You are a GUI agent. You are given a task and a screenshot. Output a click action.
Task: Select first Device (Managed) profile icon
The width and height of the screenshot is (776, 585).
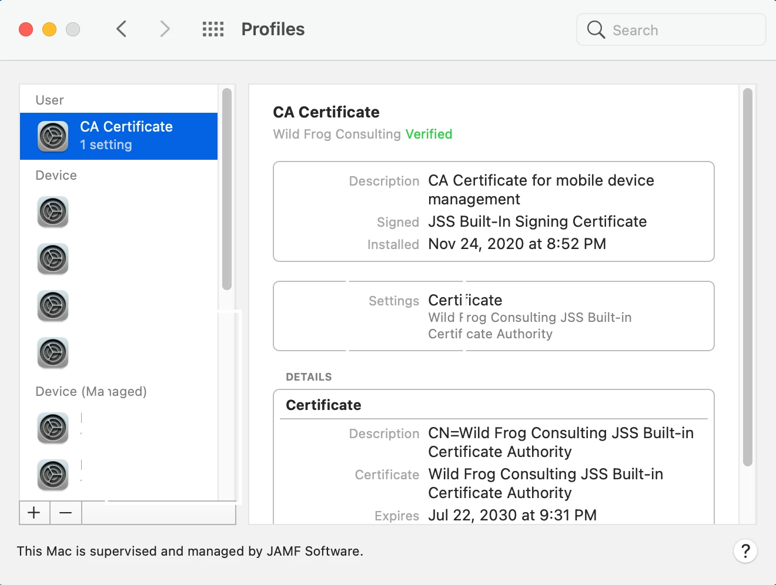click(53, 428)
